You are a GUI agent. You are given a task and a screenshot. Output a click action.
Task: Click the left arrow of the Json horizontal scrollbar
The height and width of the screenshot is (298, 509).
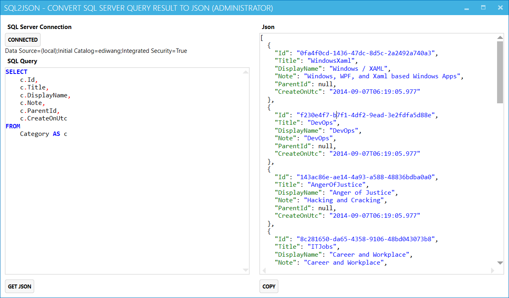click(x=264, y=271)
